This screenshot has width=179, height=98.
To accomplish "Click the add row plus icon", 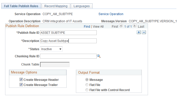I will pos(138,32).
